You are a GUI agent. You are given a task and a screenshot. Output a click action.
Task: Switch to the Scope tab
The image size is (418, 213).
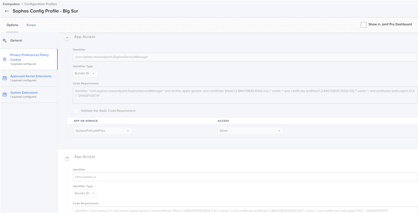point(31,25)
